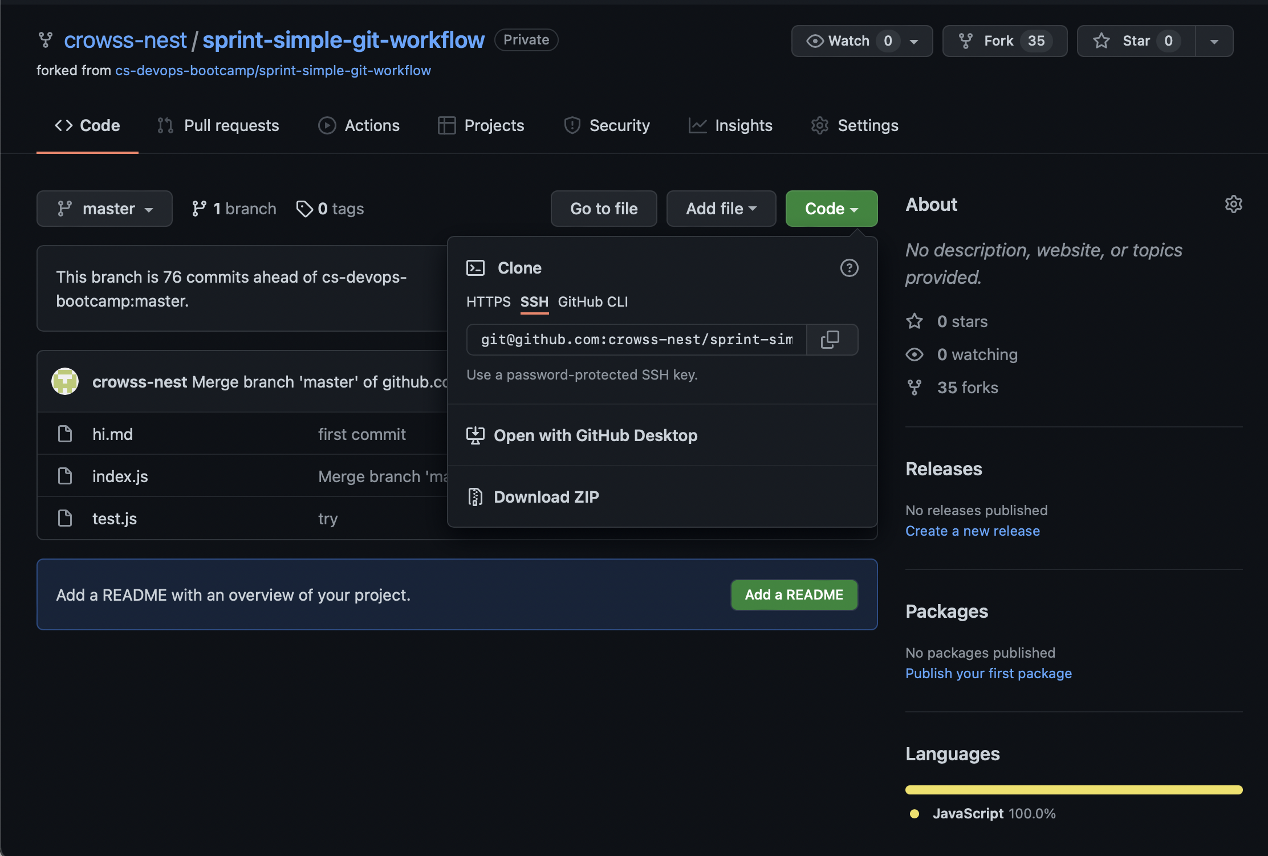Click the index.js file icon

coord(65,476)
